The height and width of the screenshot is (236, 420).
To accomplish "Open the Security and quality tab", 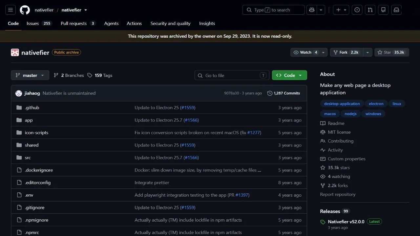I will tap(170, 24).
